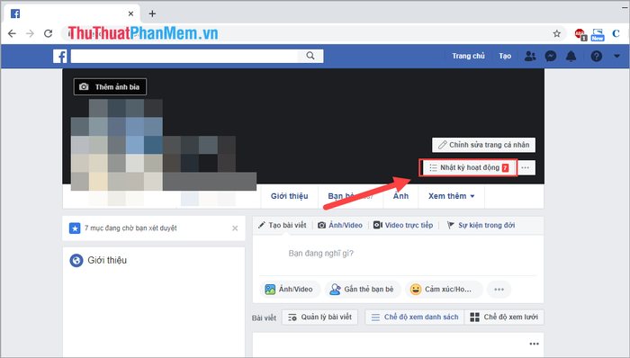Select Ảnh/Video composer tab
Viewport: 630px width, 358px height.
click(340, 225)
